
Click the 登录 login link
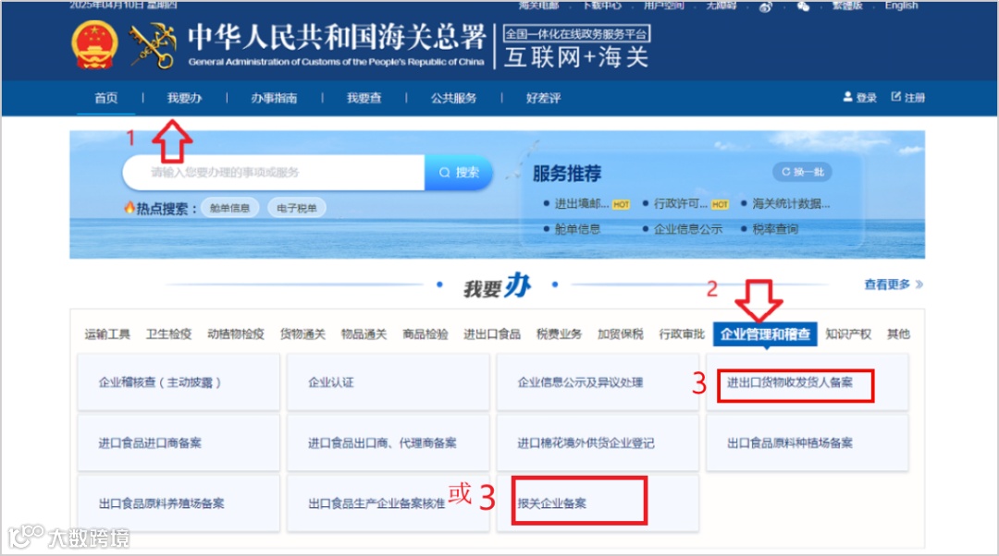[x=866, y=97]
